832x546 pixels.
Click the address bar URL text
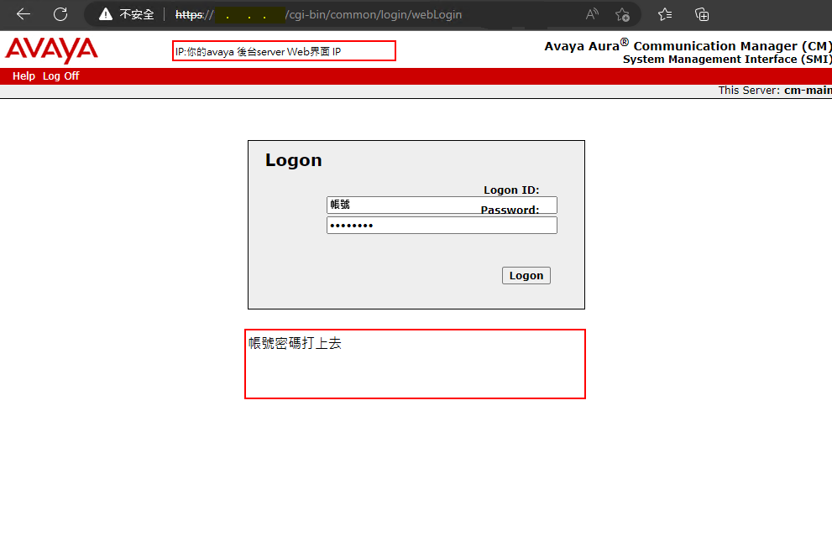tap(318, 15)
